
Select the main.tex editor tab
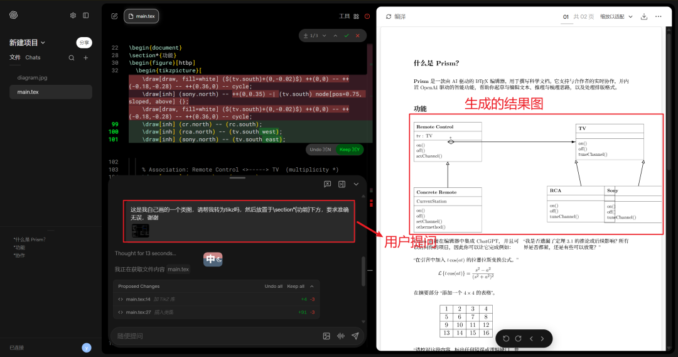141,16
